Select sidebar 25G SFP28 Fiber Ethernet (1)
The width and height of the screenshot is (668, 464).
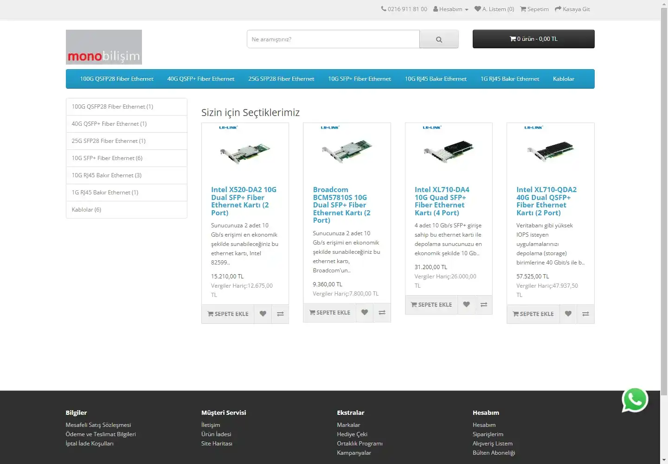[127, 141]
